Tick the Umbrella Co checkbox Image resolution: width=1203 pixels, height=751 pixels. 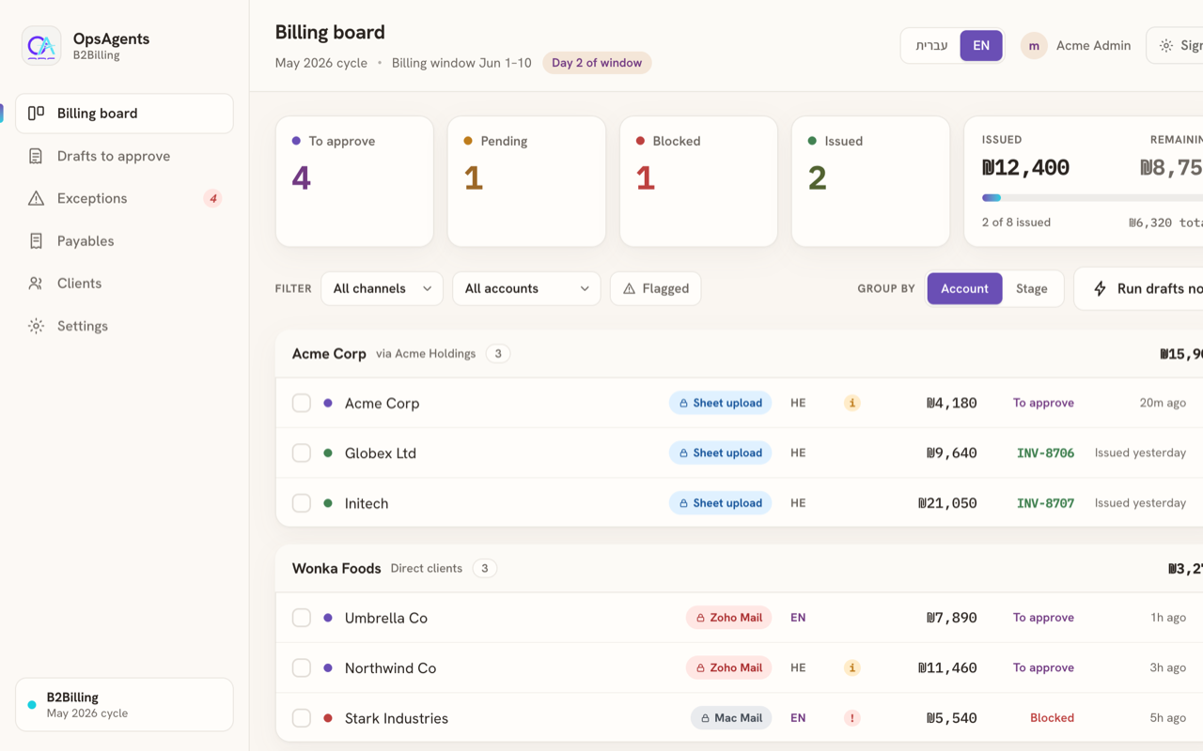coord(302,618)
